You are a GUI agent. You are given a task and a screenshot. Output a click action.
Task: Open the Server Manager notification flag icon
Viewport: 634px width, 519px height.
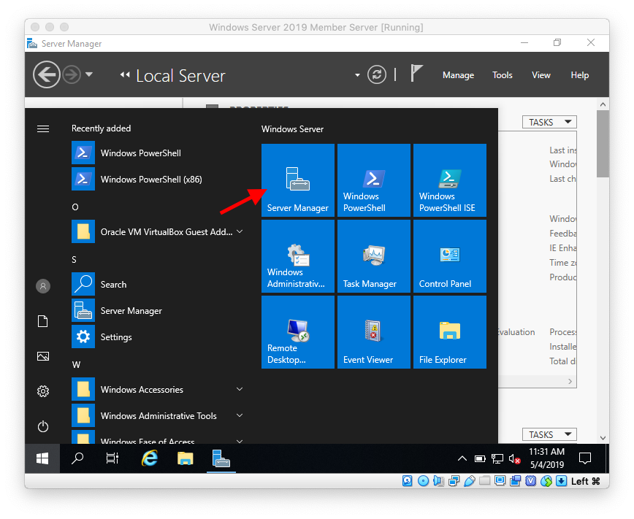[416, 73]
